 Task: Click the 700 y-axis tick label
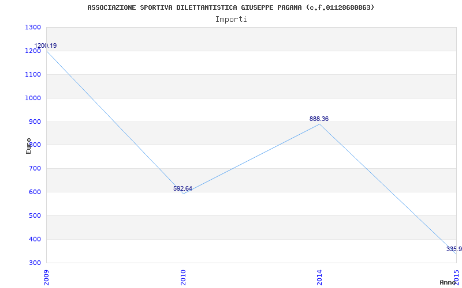tap(35, 169)
